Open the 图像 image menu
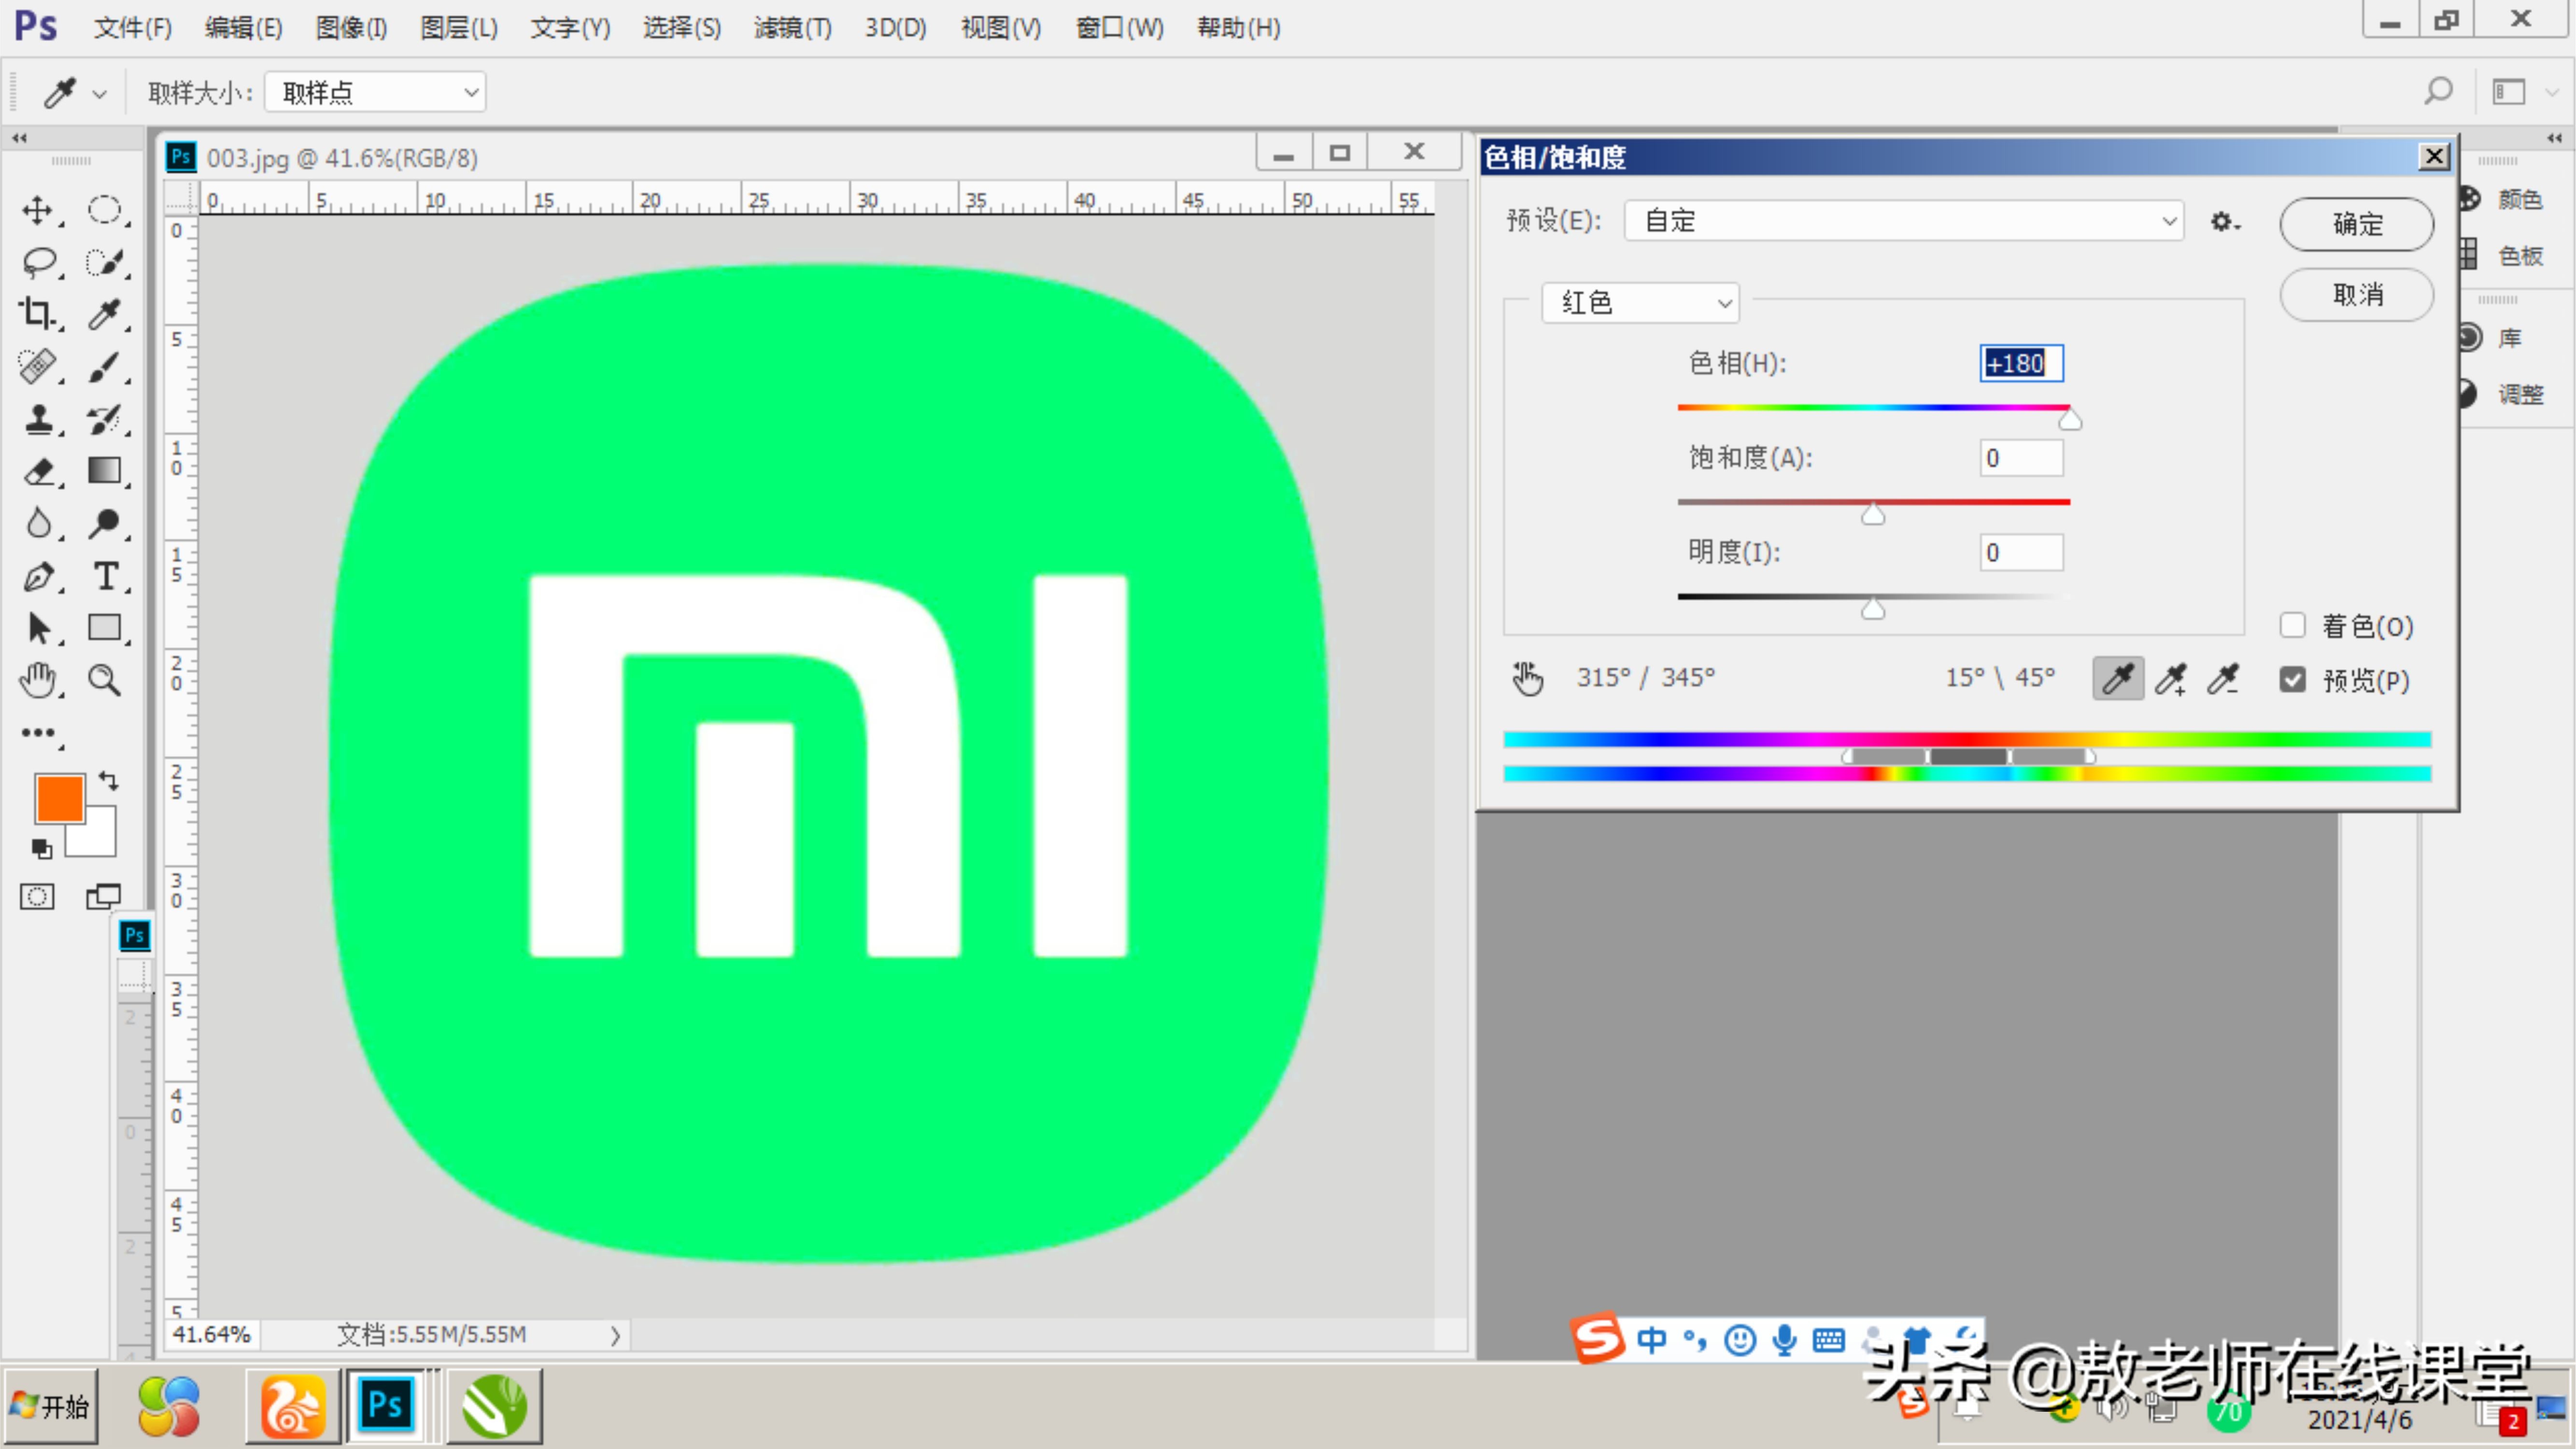 pos(351,27)
